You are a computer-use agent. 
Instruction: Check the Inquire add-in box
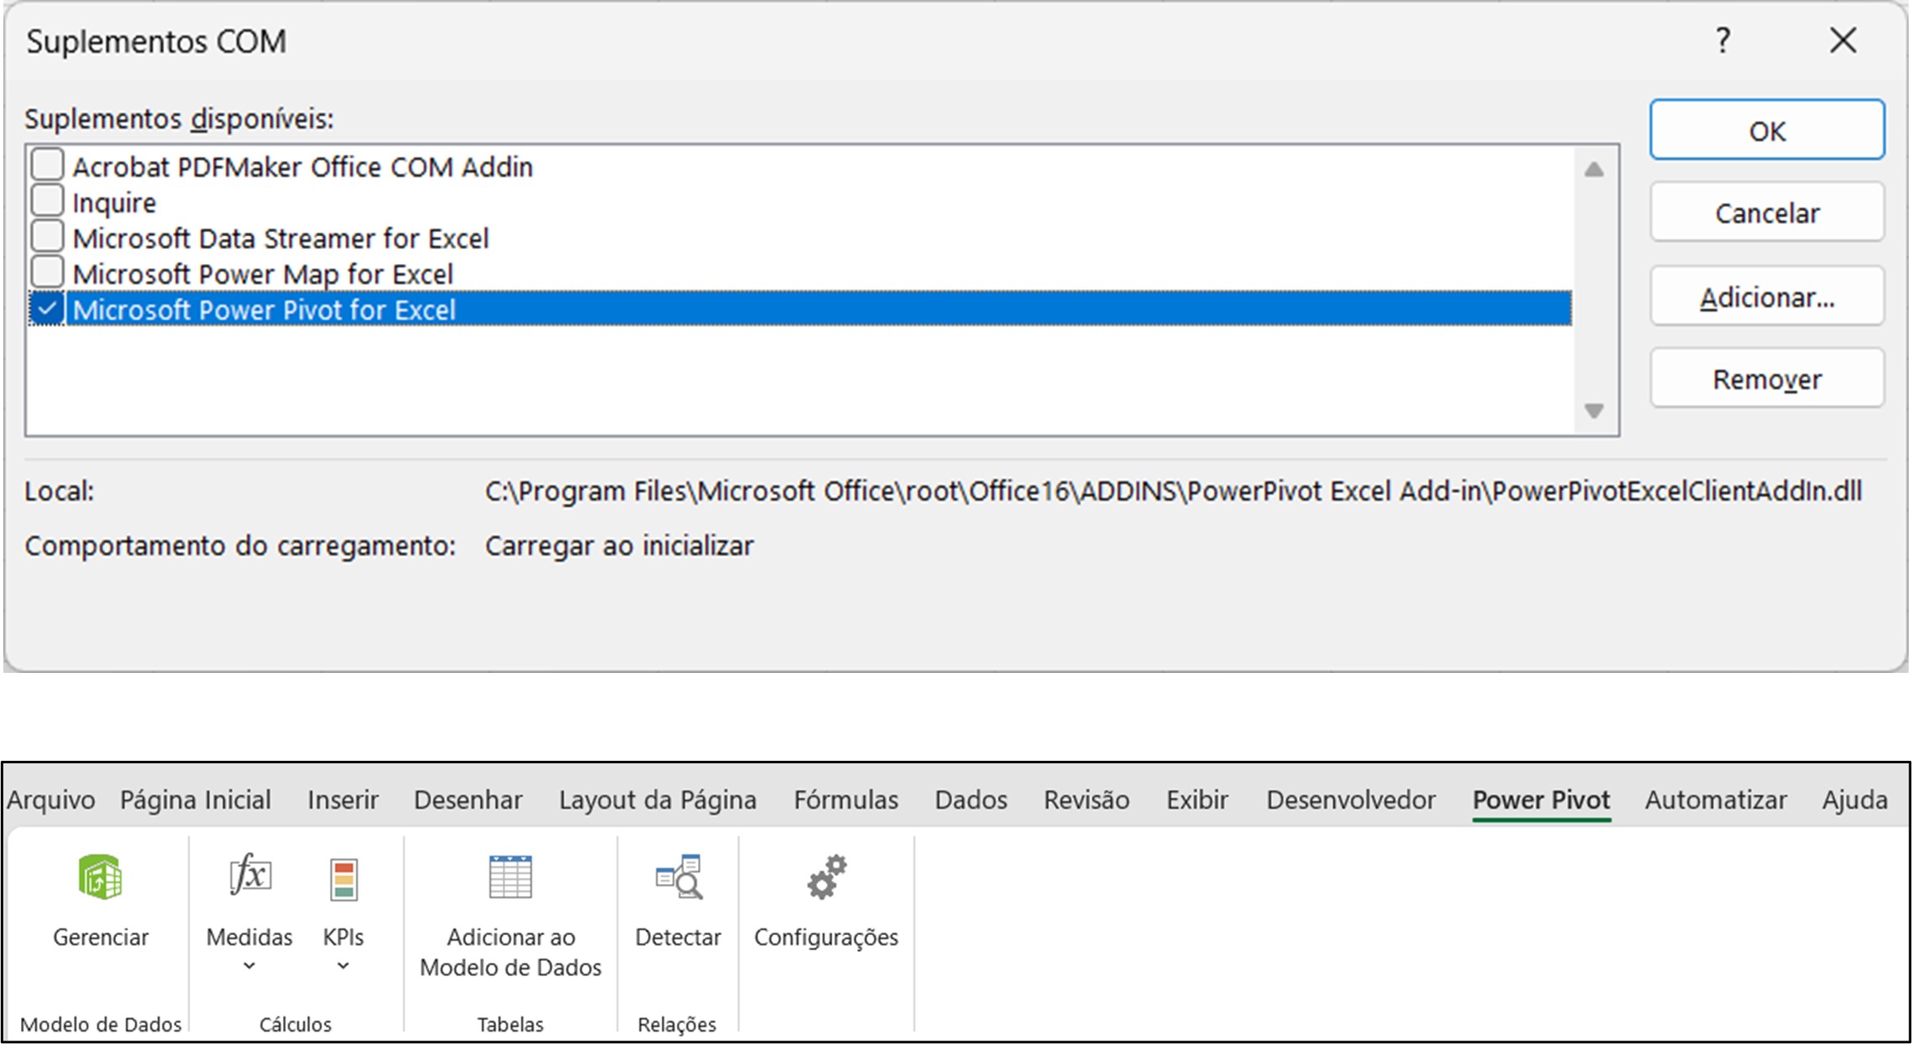(48, 201)
